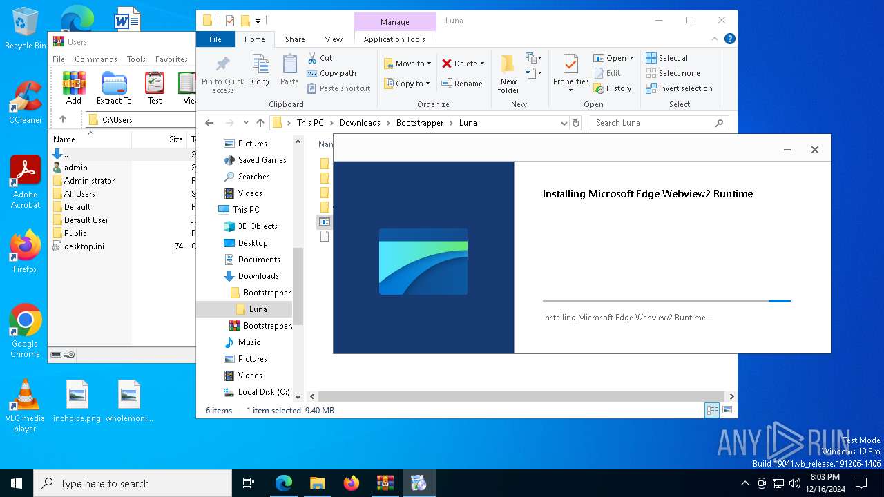Click Copy path in the Clipboard group
This screenshot has height=497, width=884.
331,73
